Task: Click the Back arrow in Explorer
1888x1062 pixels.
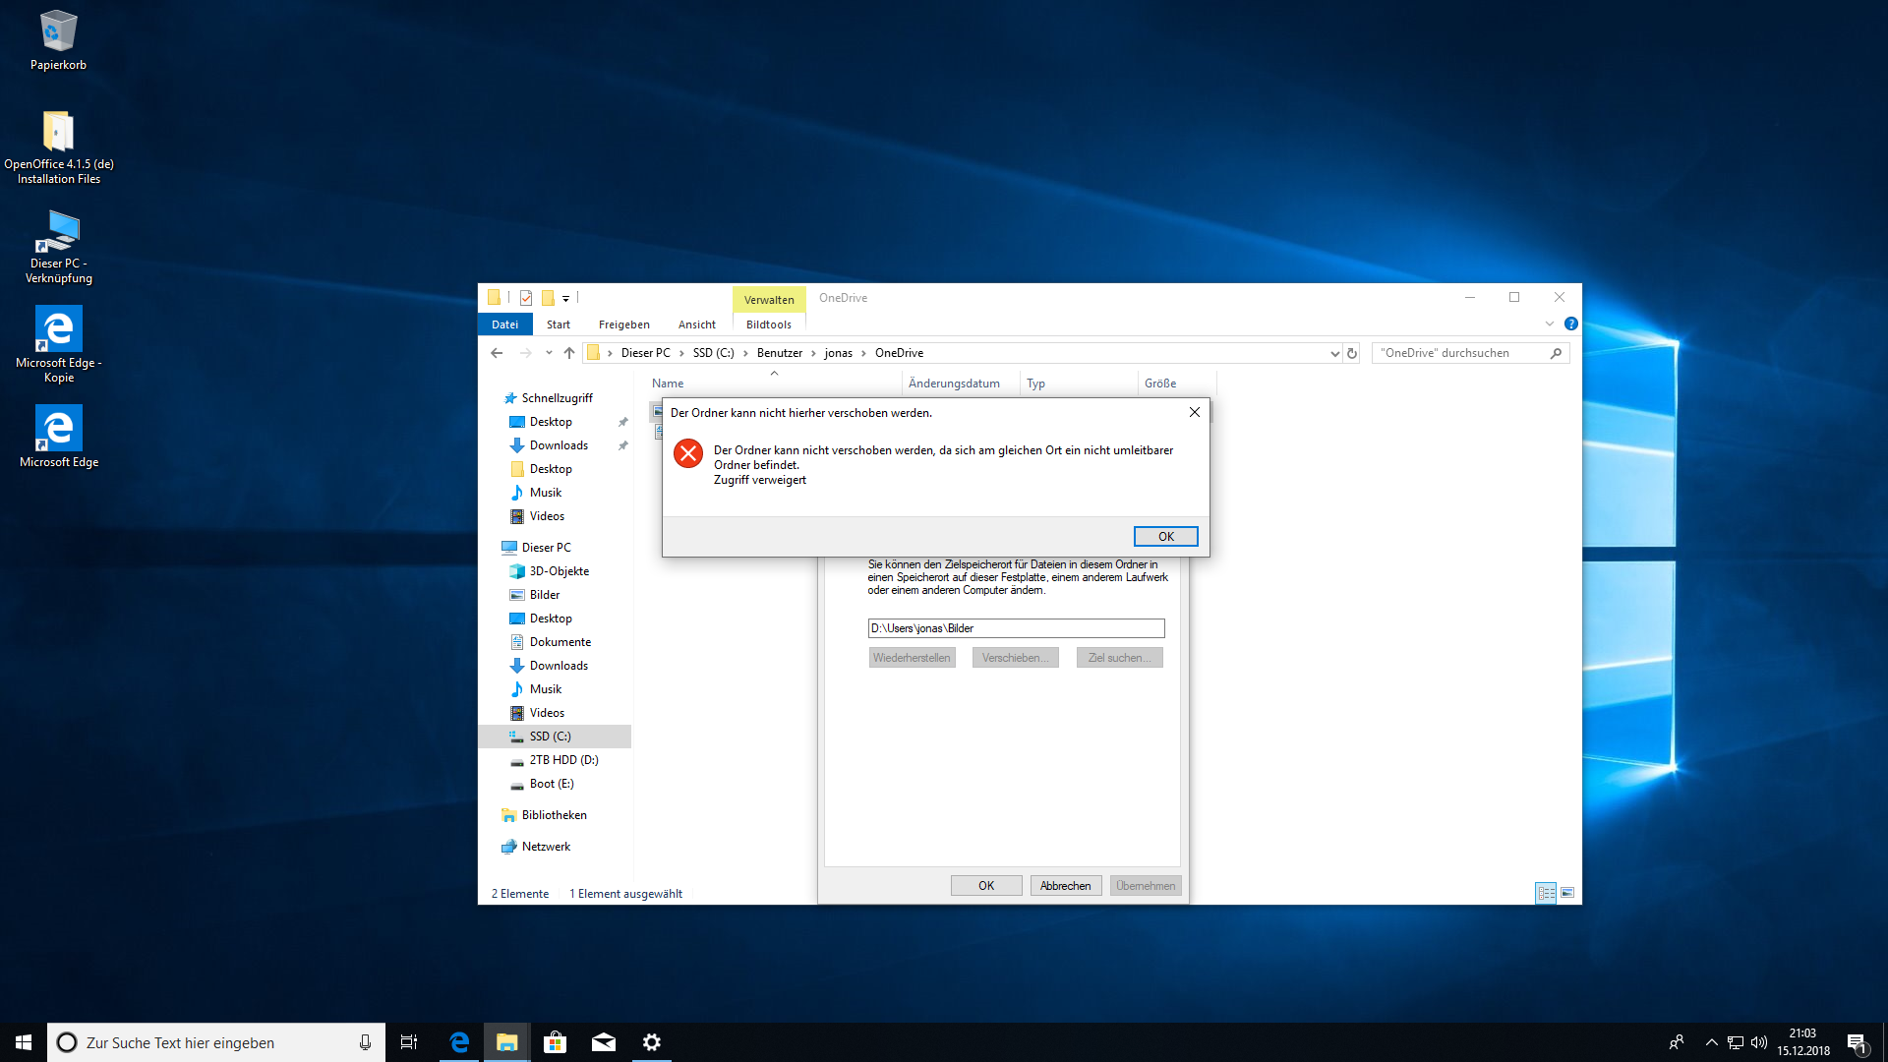Action: [497, 353]
